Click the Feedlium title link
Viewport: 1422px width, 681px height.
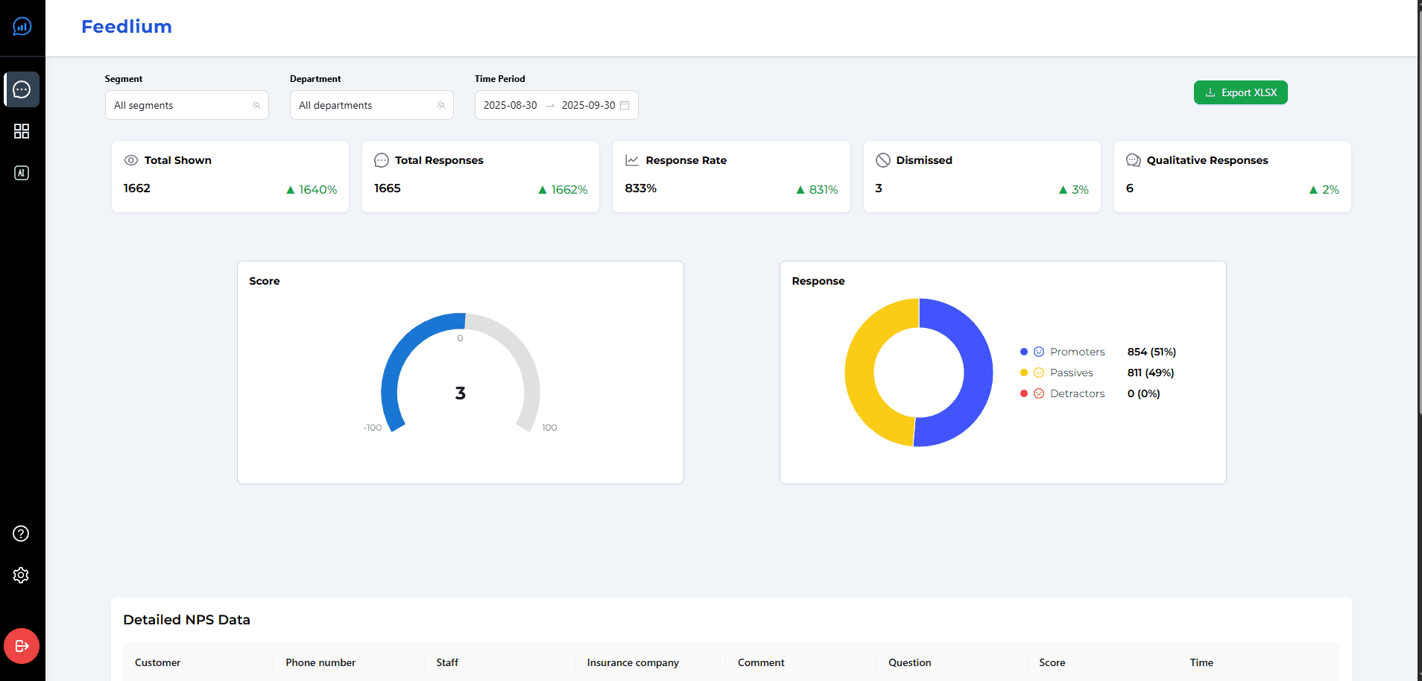tap(127, 27)
